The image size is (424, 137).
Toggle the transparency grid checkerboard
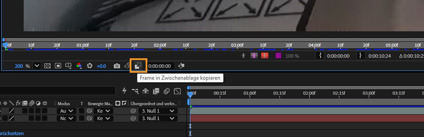tap(47, 66)
